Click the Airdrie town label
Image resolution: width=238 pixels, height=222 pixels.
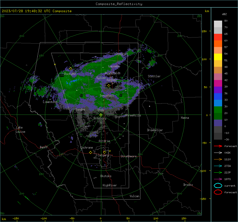[104, 141]
